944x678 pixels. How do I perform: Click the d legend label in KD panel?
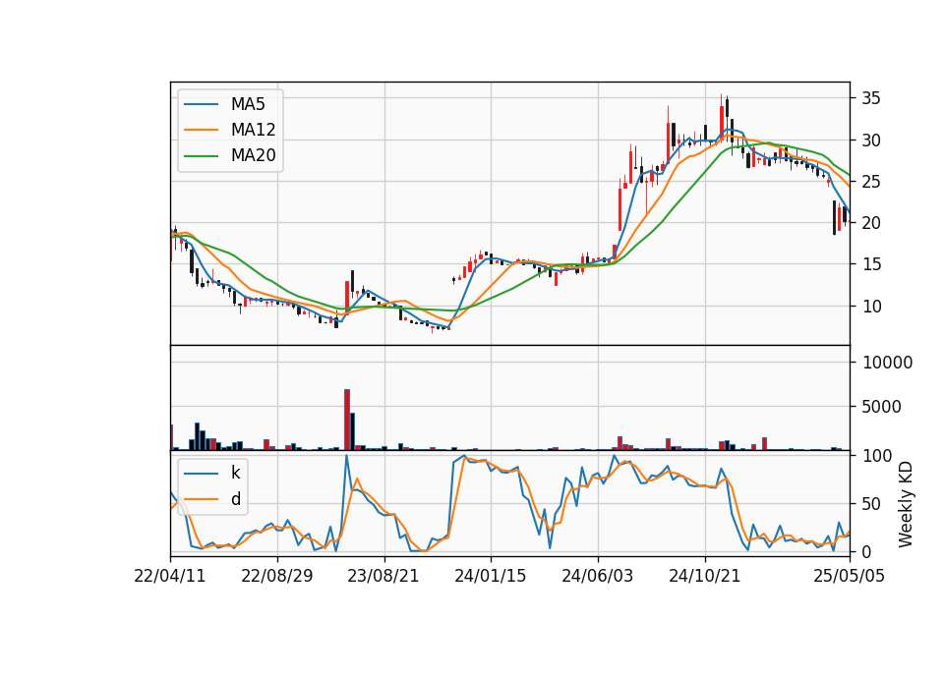click(236, 499)
